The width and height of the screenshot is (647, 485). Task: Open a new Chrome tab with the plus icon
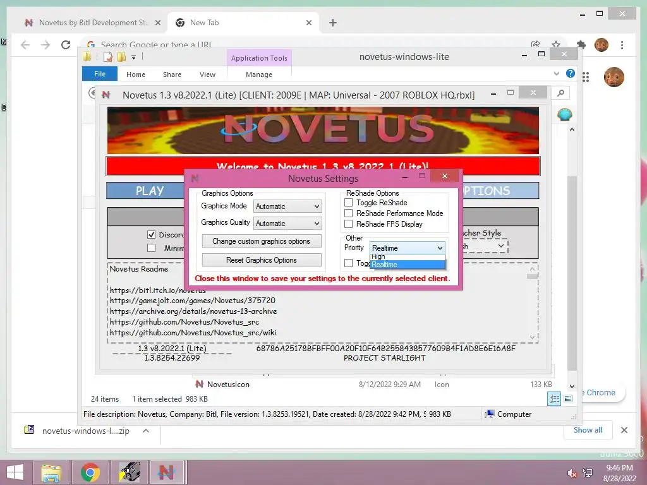click(x=333, y=23)
